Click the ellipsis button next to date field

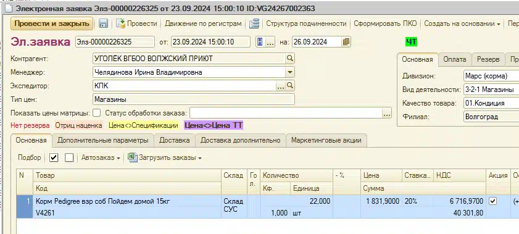(x=270, y=42)
